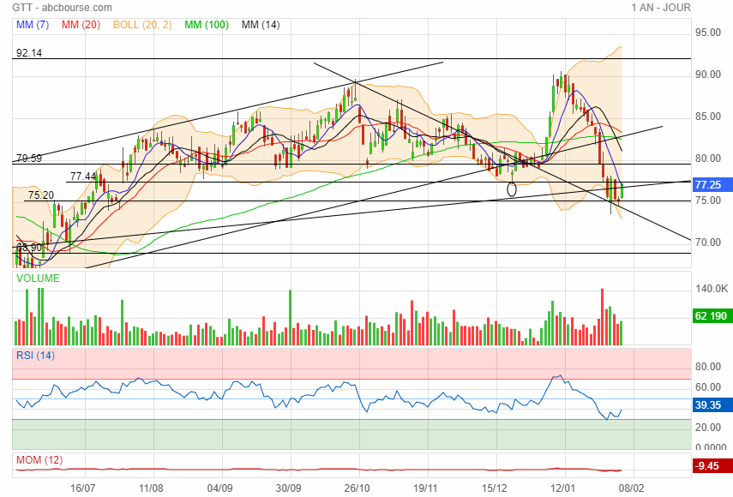Select the "1 AN - JOUR" period label

pos(660,8)
